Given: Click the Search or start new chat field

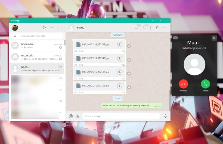Looking at the screenshot, I should tap(37, 36).
